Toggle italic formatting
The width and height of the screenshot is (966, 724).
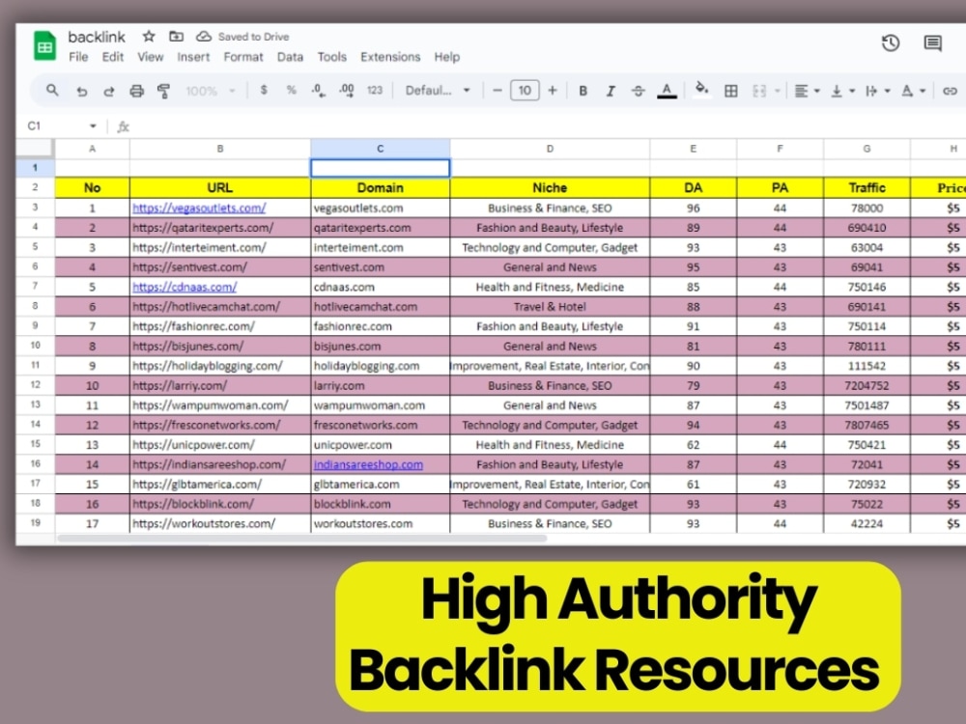pos(610,91)
